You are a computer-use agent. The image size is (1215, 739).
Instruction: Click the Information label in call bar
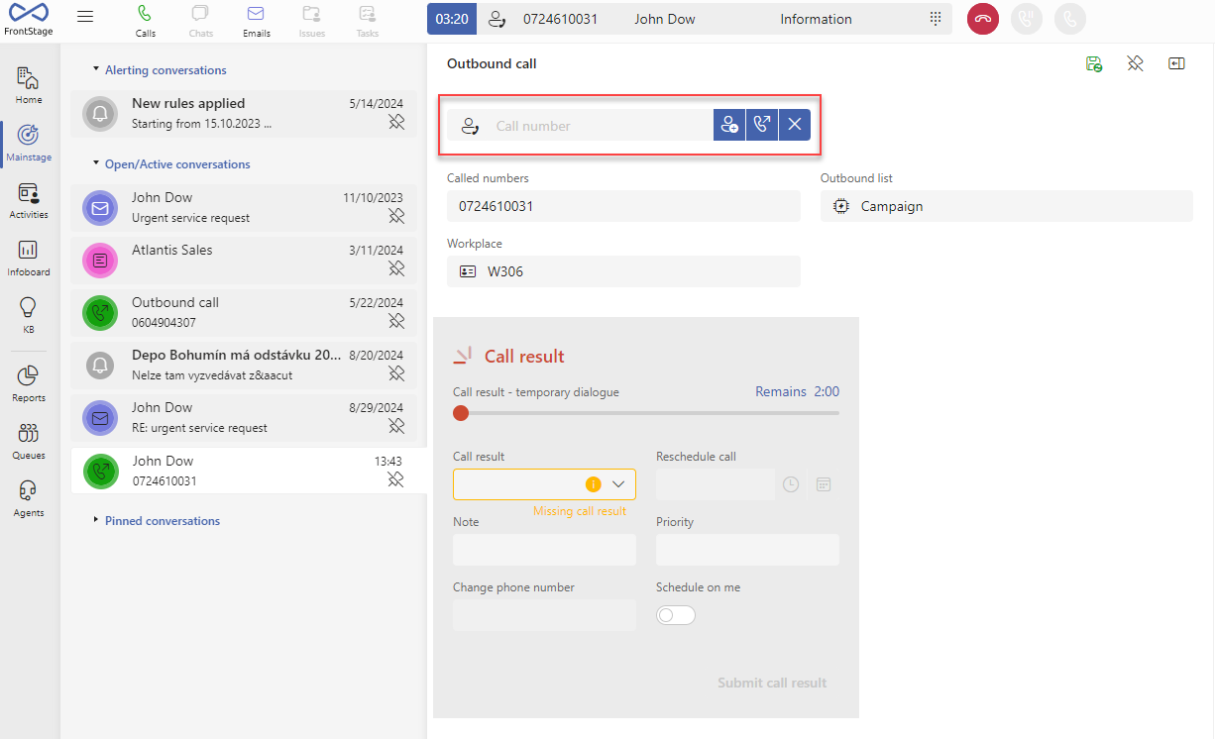point(816,19)
